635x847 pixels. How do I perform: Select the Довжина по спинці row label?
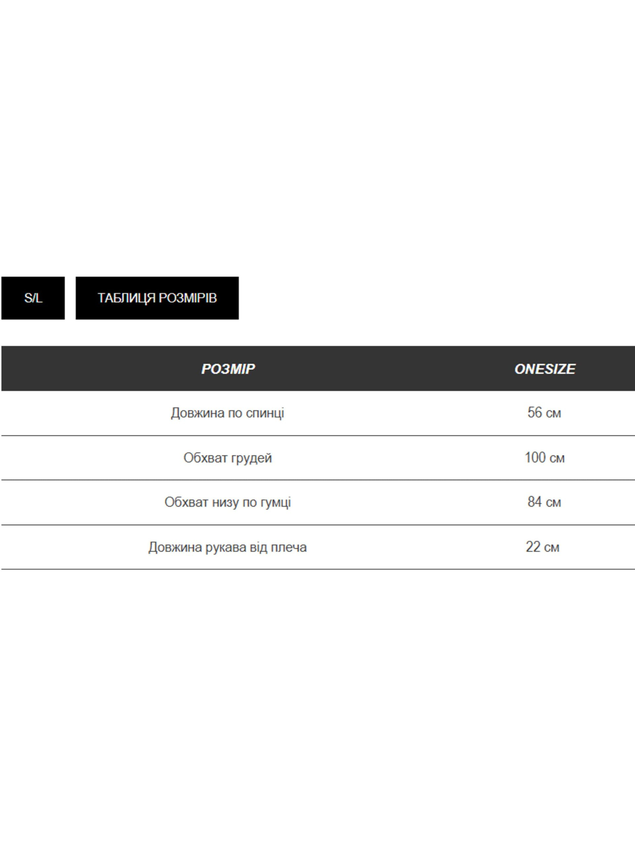[x=227, y=413]
